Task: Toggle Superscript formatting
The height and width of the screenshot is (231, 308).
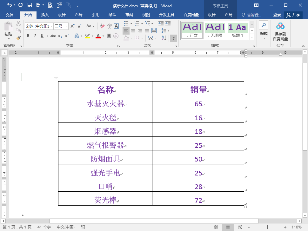Action: coord(67,36)
